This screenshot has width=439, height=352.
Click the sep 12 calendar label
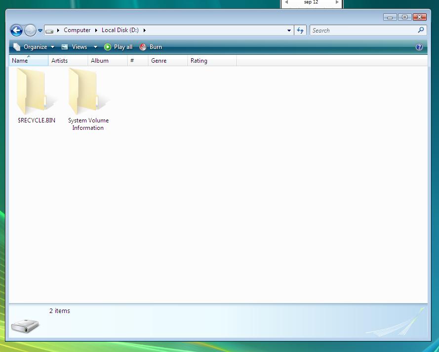click(311, 2)
